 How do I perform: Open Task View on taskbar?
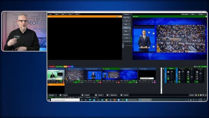86,100
